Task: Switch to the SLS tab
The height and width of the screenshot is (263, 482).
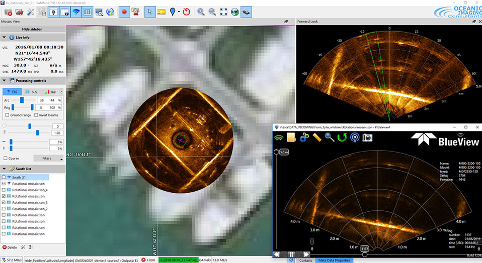Action: pos(31,92)
